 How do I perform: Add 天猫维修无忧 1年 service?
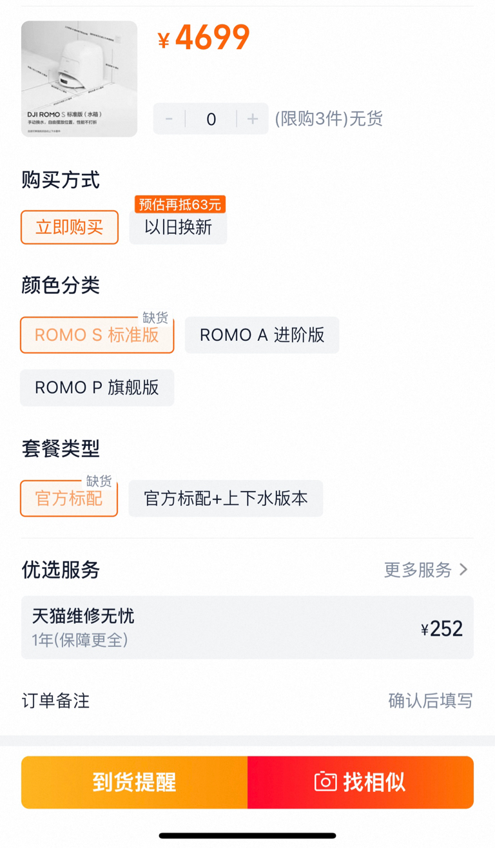pyautogui.click(x=247, y=628)
